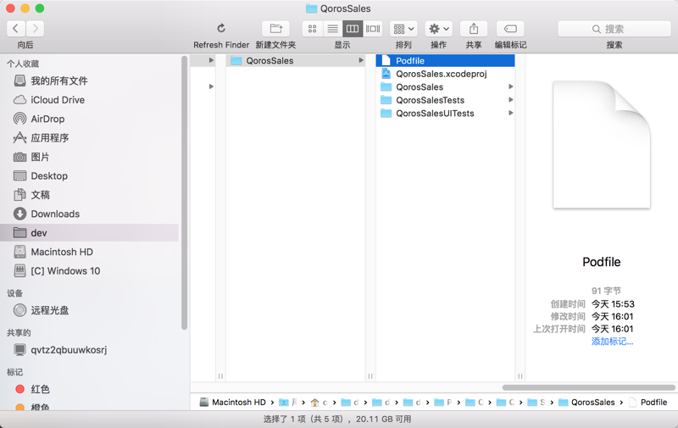Screen dimensions: 678x428
Task: Open AirDrop in the sidebar
Action: point(47,119)
